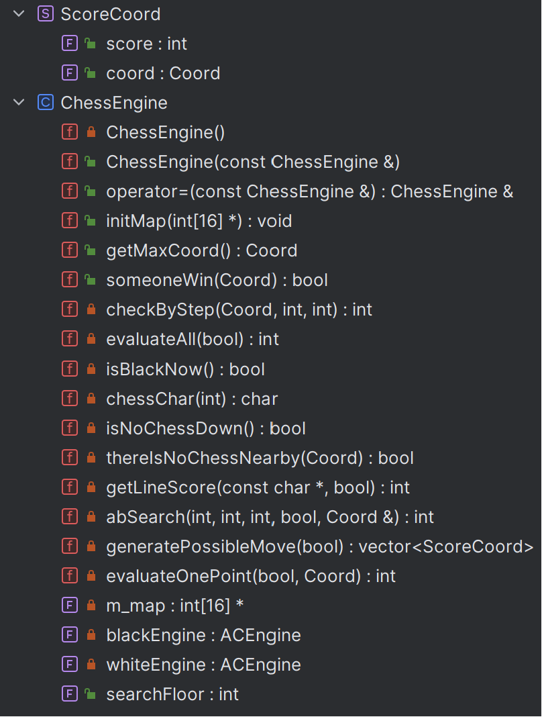Select 'generatePossibleMove(bool) : vector<ScoreCoord>'
Viewport: 542px width, 717px height.
point(320,546)
